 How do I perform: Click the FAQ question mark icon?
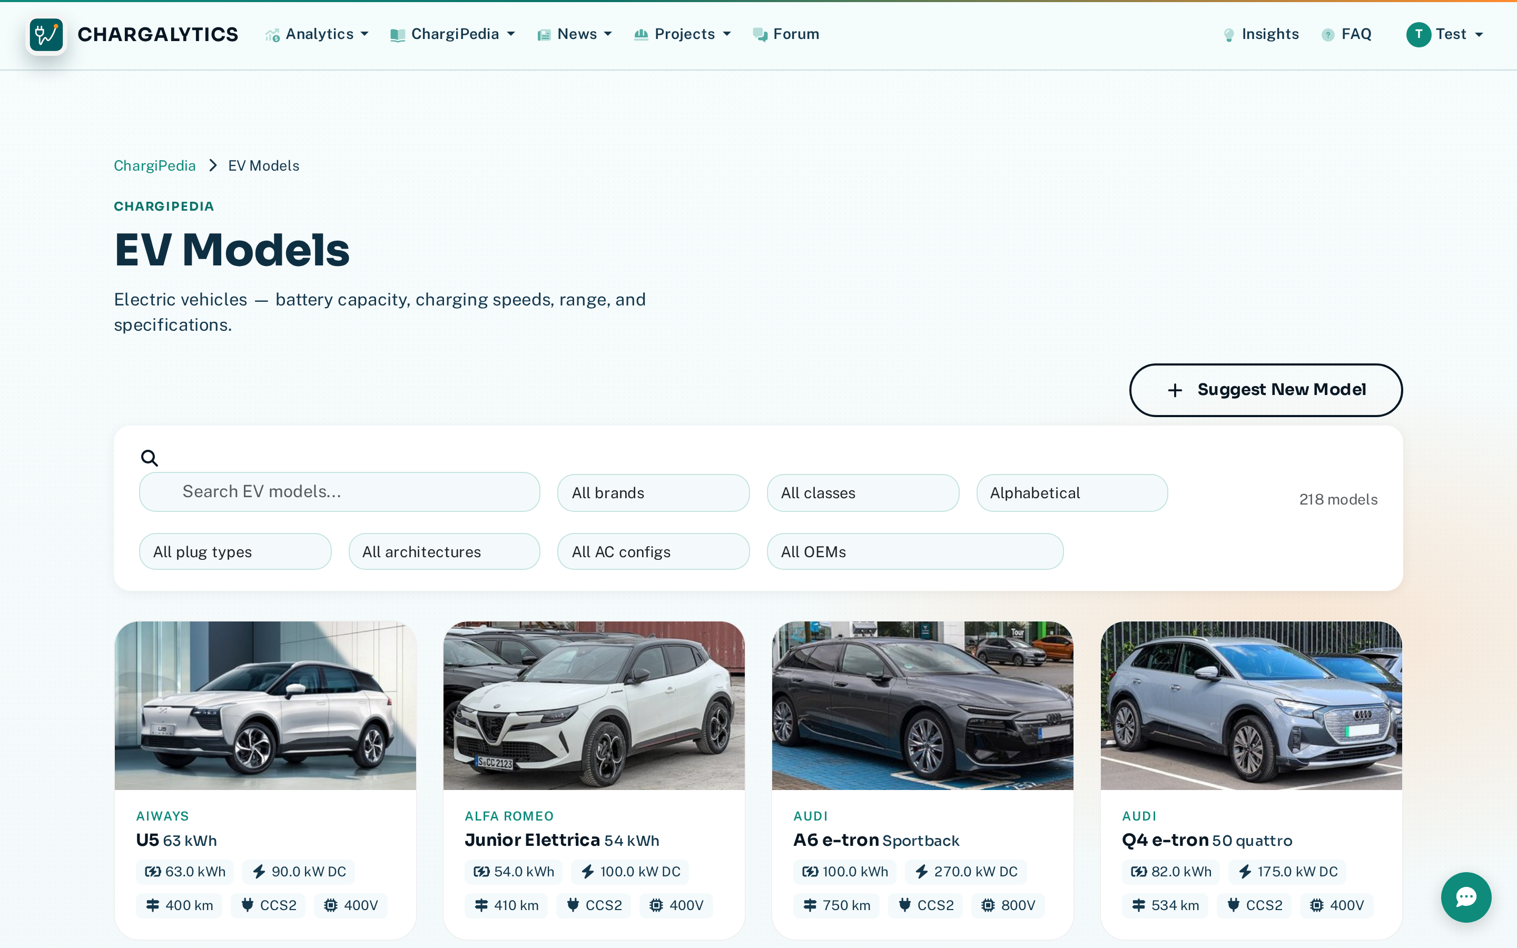tap(1328, 35)
